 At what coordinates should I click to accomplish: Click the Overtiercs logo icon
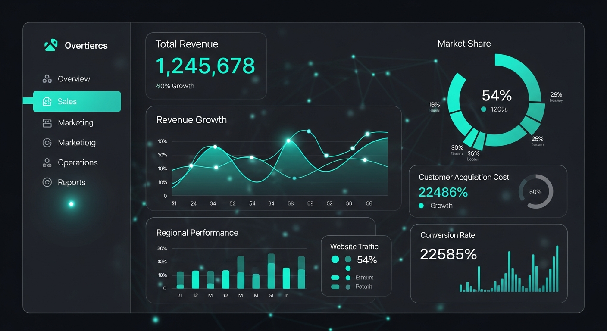(x=50, y=45)
